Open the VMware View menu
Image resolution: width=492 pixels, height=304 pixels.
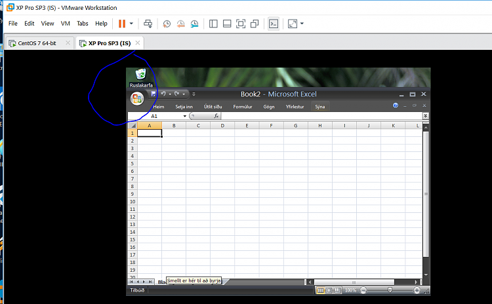pos(47,24)
